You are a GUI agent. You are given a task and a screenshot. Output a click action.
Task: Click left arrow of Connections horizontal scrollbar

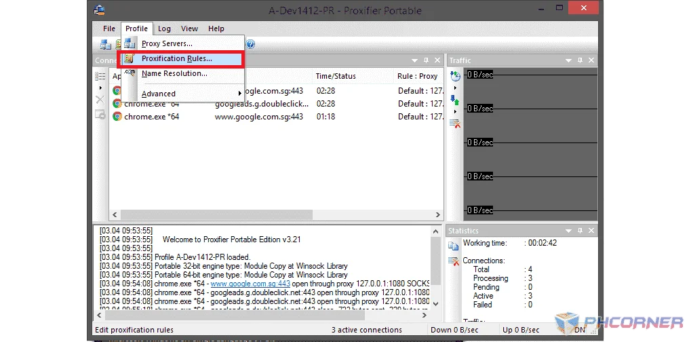pos(115,214)
